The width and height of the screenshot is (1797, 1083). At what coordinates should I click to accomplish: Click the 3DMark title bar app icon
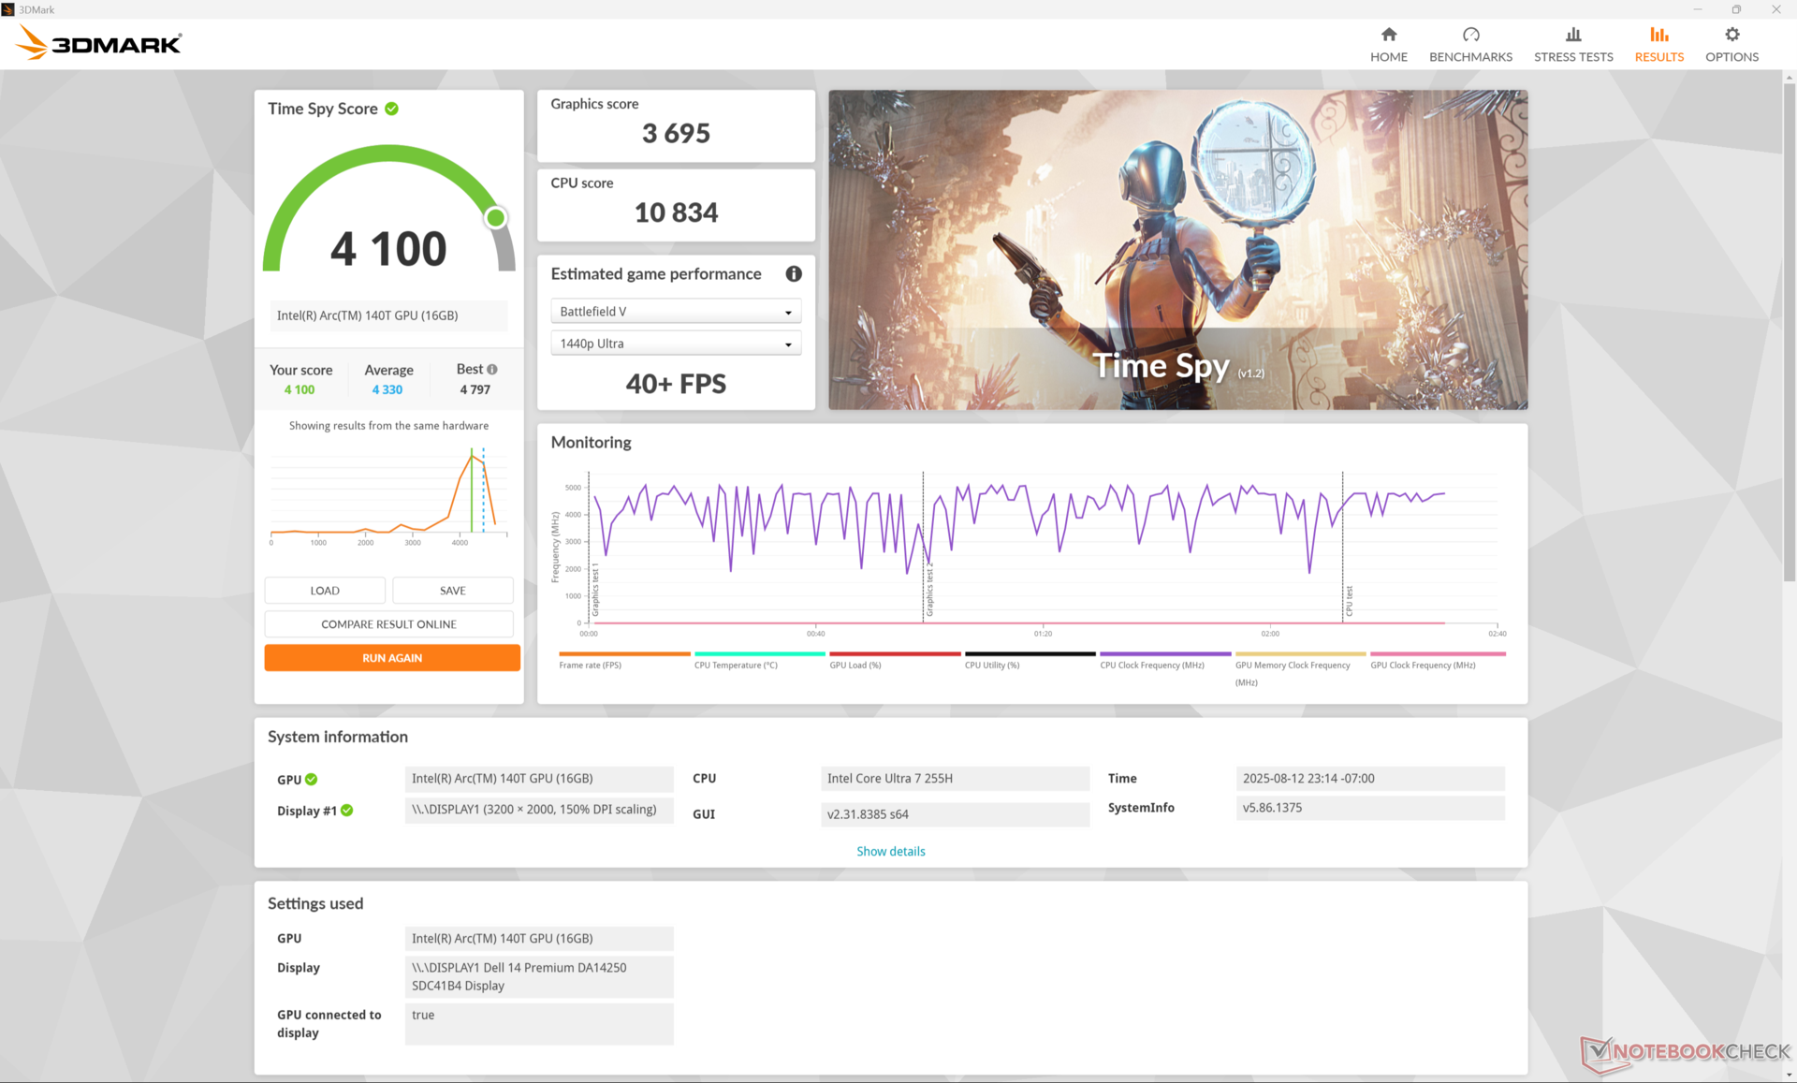(x=8, y=9)
